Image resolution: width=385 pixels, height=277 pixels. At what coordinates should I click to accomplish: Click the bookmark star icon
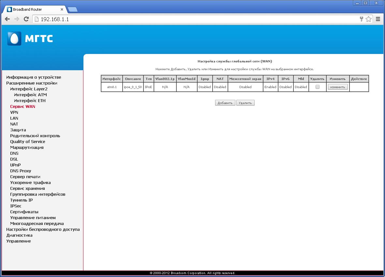pos(368,19)
